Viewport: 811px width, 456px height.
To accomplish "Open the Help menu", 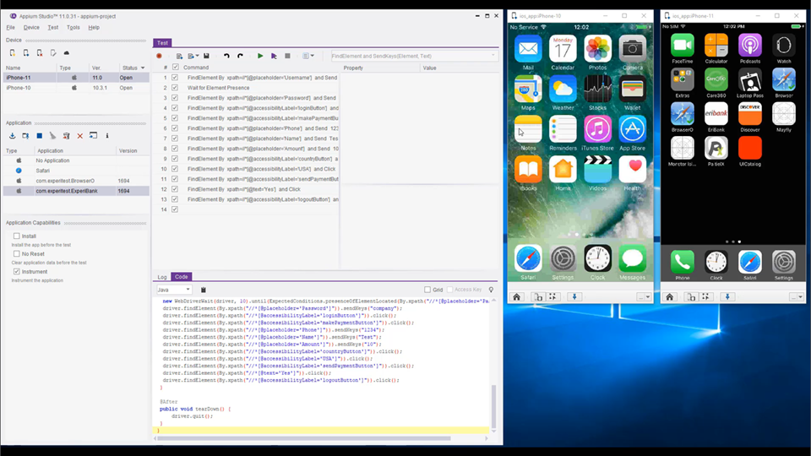I will click(94, 27).
